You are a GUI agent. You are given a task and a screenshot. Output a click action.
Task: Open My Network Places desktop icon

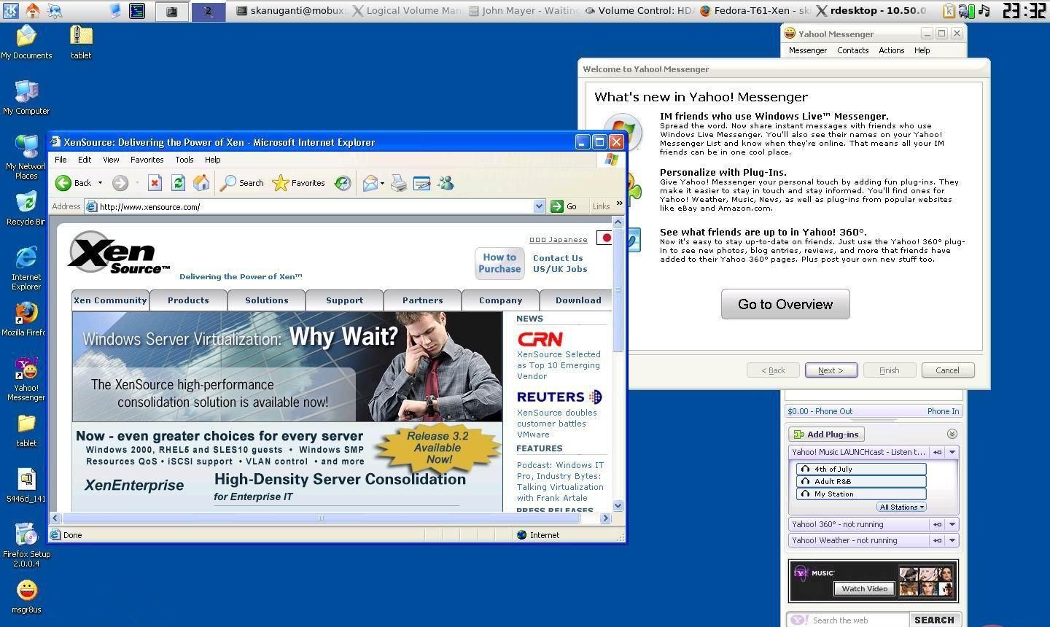[26, 157]
